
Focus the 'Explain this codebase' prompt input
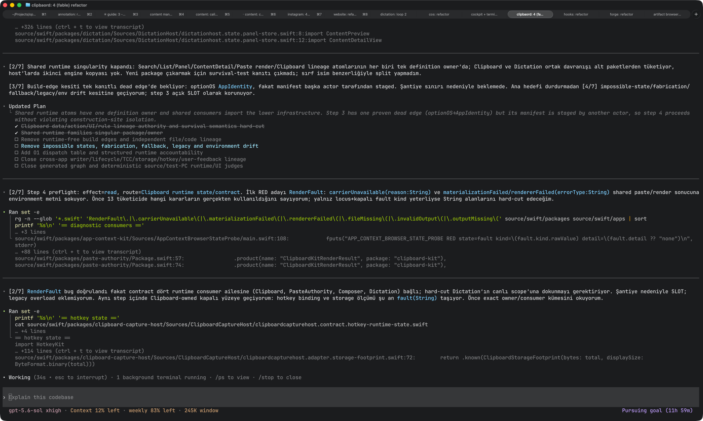[351, 397]
